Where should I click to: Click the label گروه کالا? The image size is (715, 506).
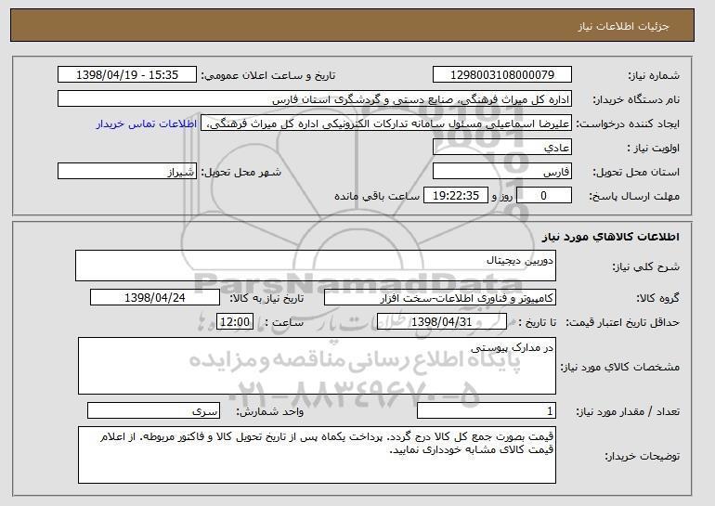pyautogui.click(x=658, y=298)
